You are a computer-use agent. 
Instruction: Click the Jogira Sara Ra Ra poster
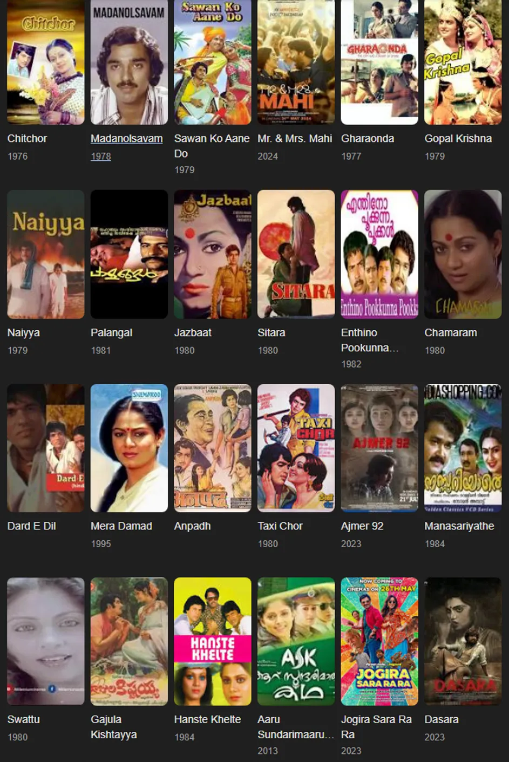pos(379,642)
